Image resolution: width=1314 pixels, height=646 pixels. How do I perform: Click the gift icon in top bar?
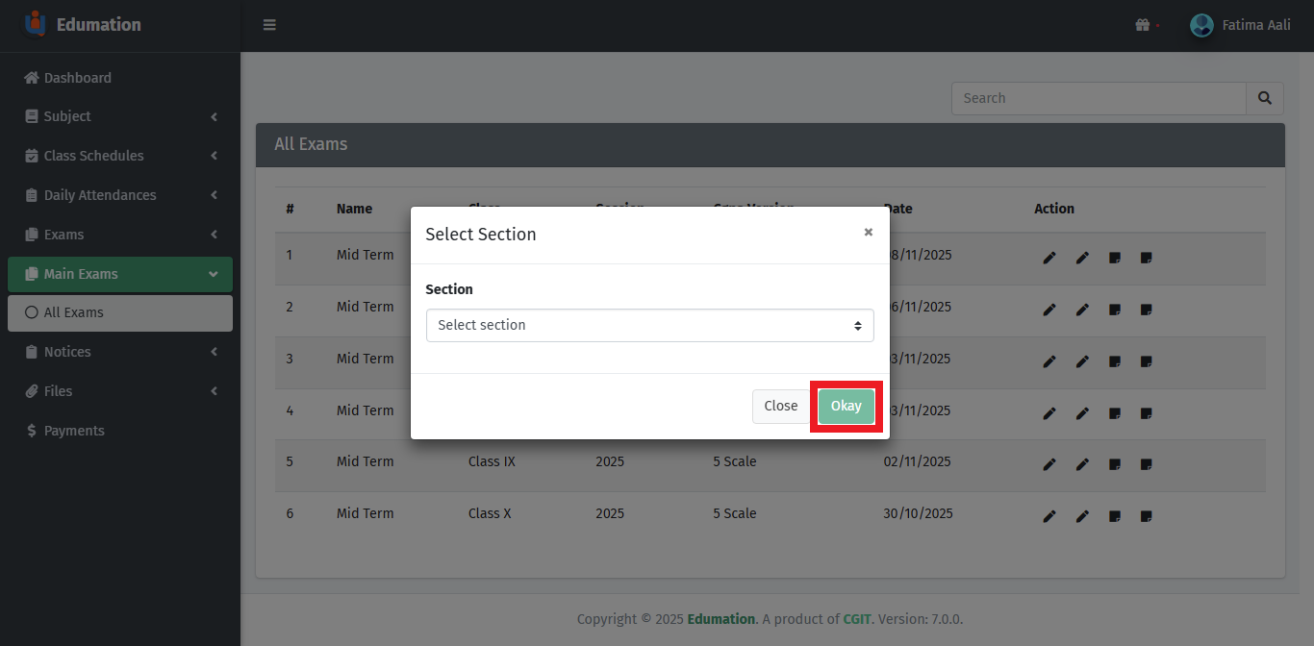click(1142, 25)
